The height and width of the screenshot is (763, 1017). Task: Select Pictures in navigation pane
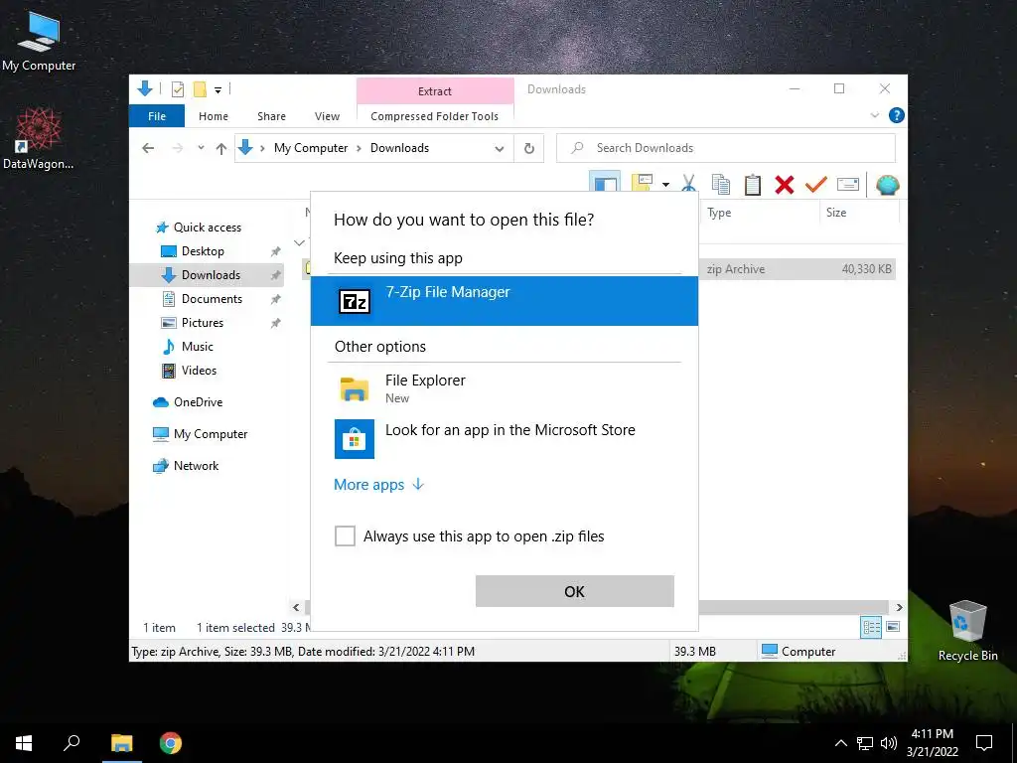click(x=203, y=323)
